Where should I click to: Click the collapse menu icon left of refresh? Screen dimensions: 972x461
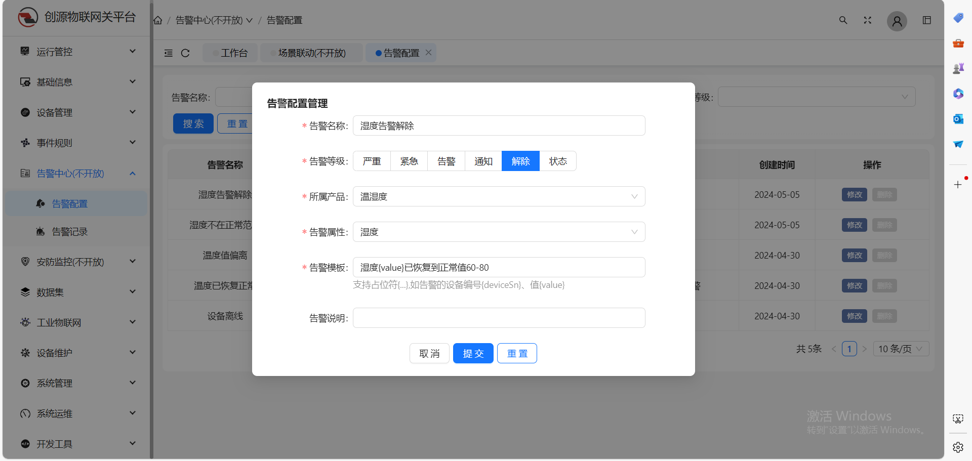tap(169, 53)
